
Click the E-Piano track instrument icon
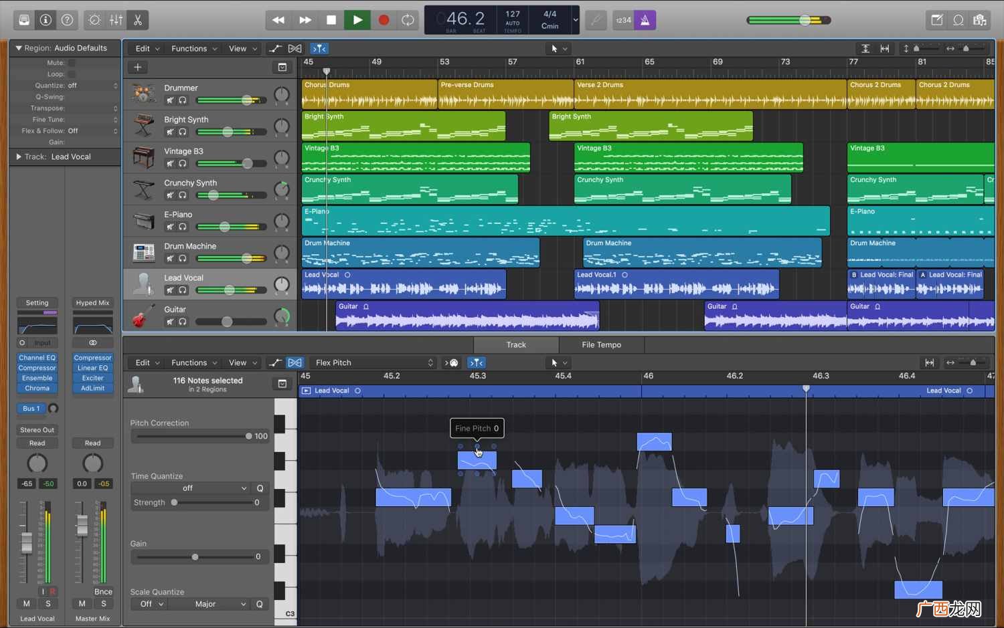tap(143, 221)
